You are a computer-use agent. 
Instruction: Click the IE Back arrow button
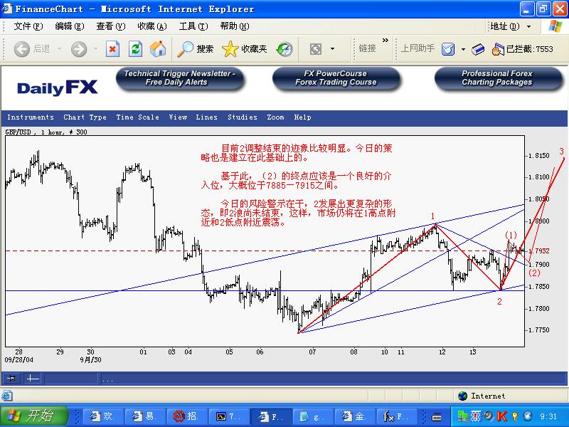(22, 49)
